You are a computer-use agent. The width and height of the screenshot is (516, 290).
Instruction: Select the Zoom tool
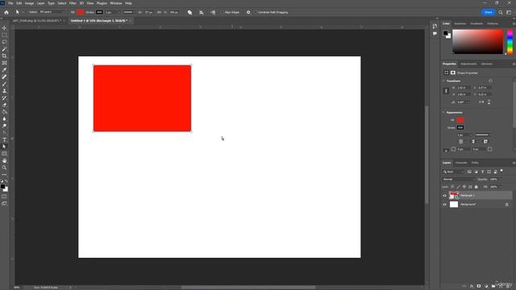[4, 168]
